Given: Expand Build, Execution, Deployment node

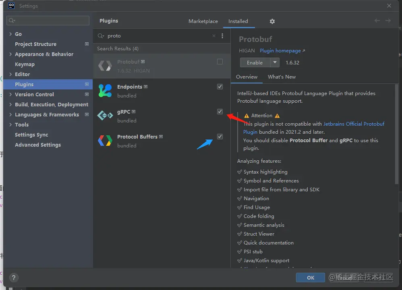Looking at the screenshot, I should pyautogui.click(x=10, y=104).
